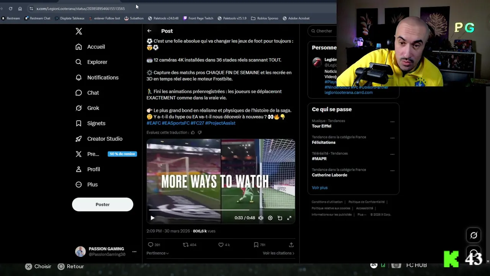The height and width of the screenshot is (276, 490).
Task: Open options for #MAPR trend
Action: click(392, 154)
